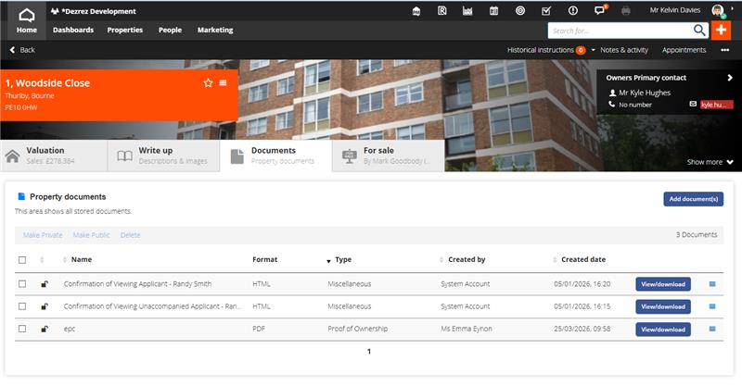The image size is (742, 386).
Task: Switch to the Valuation tab
Action: click(54, 155)
